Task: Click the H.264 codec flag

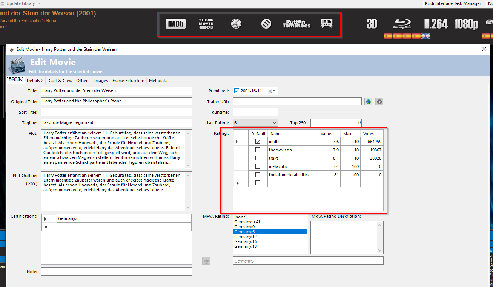Action: [x=436, y=24]
